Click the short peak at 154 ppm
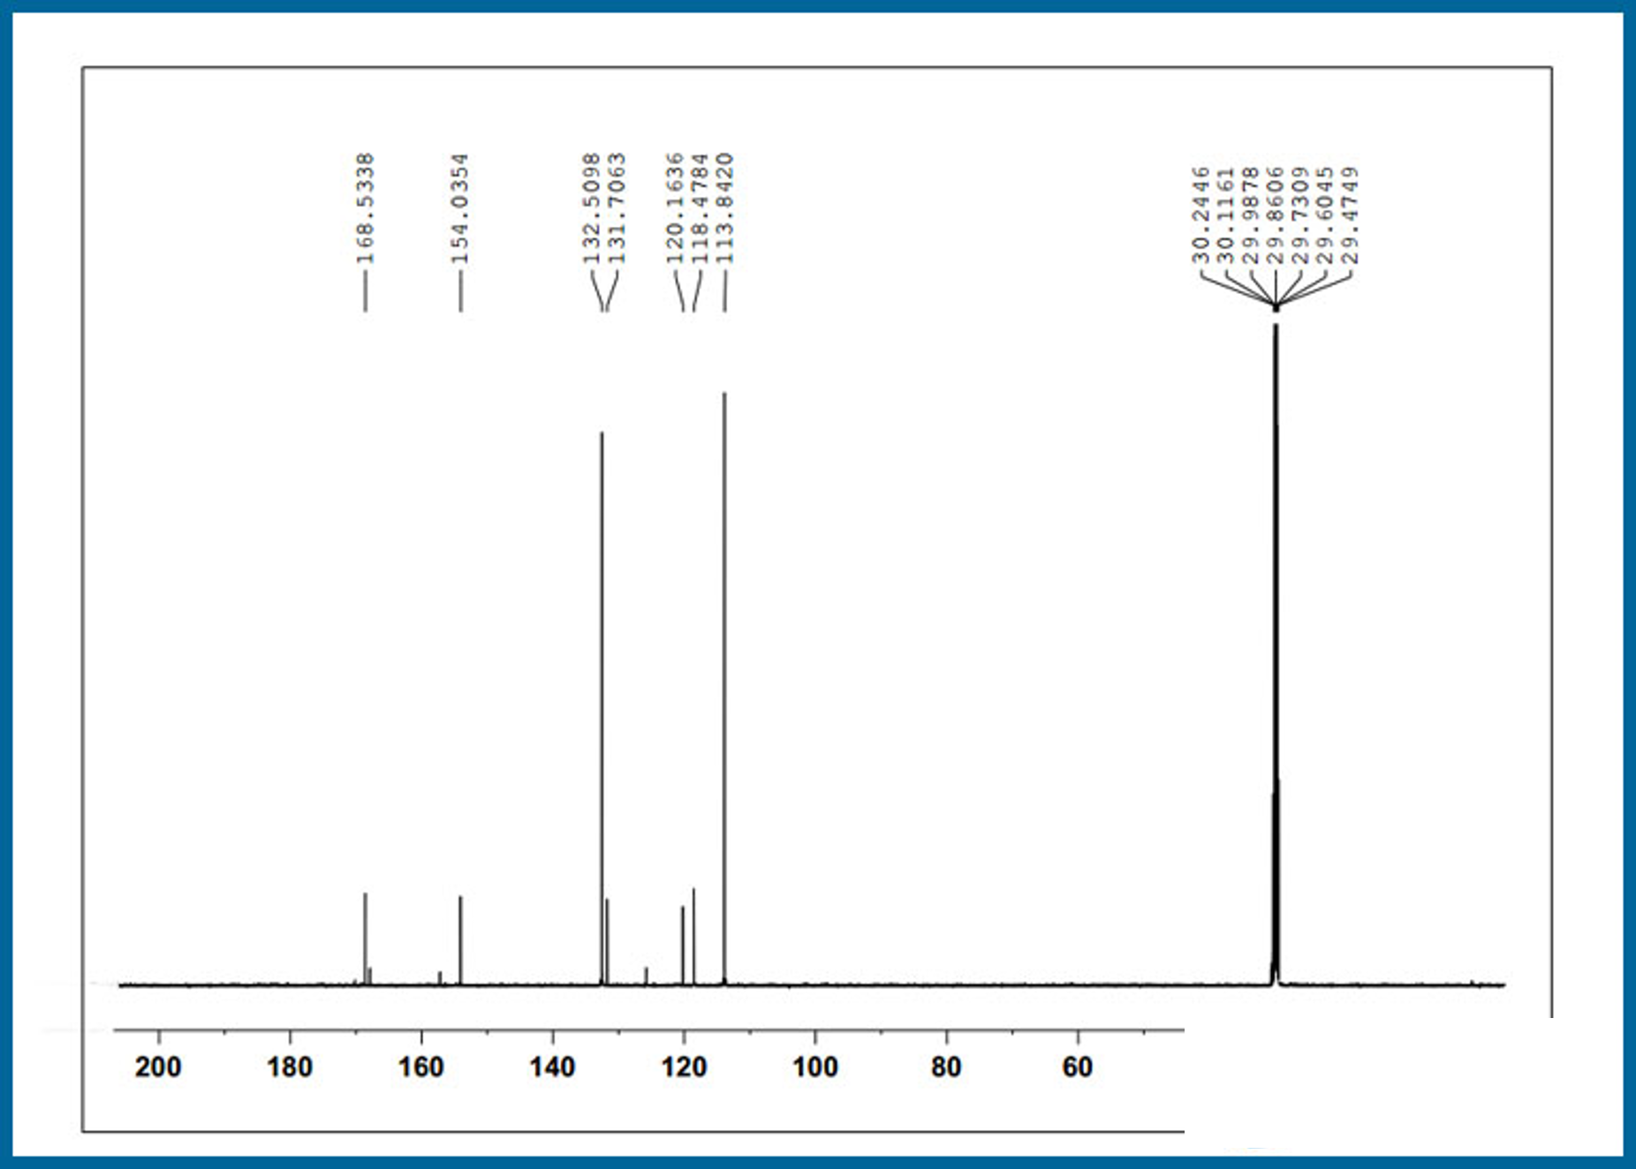1636x1169 pixels. click(460, 939)
